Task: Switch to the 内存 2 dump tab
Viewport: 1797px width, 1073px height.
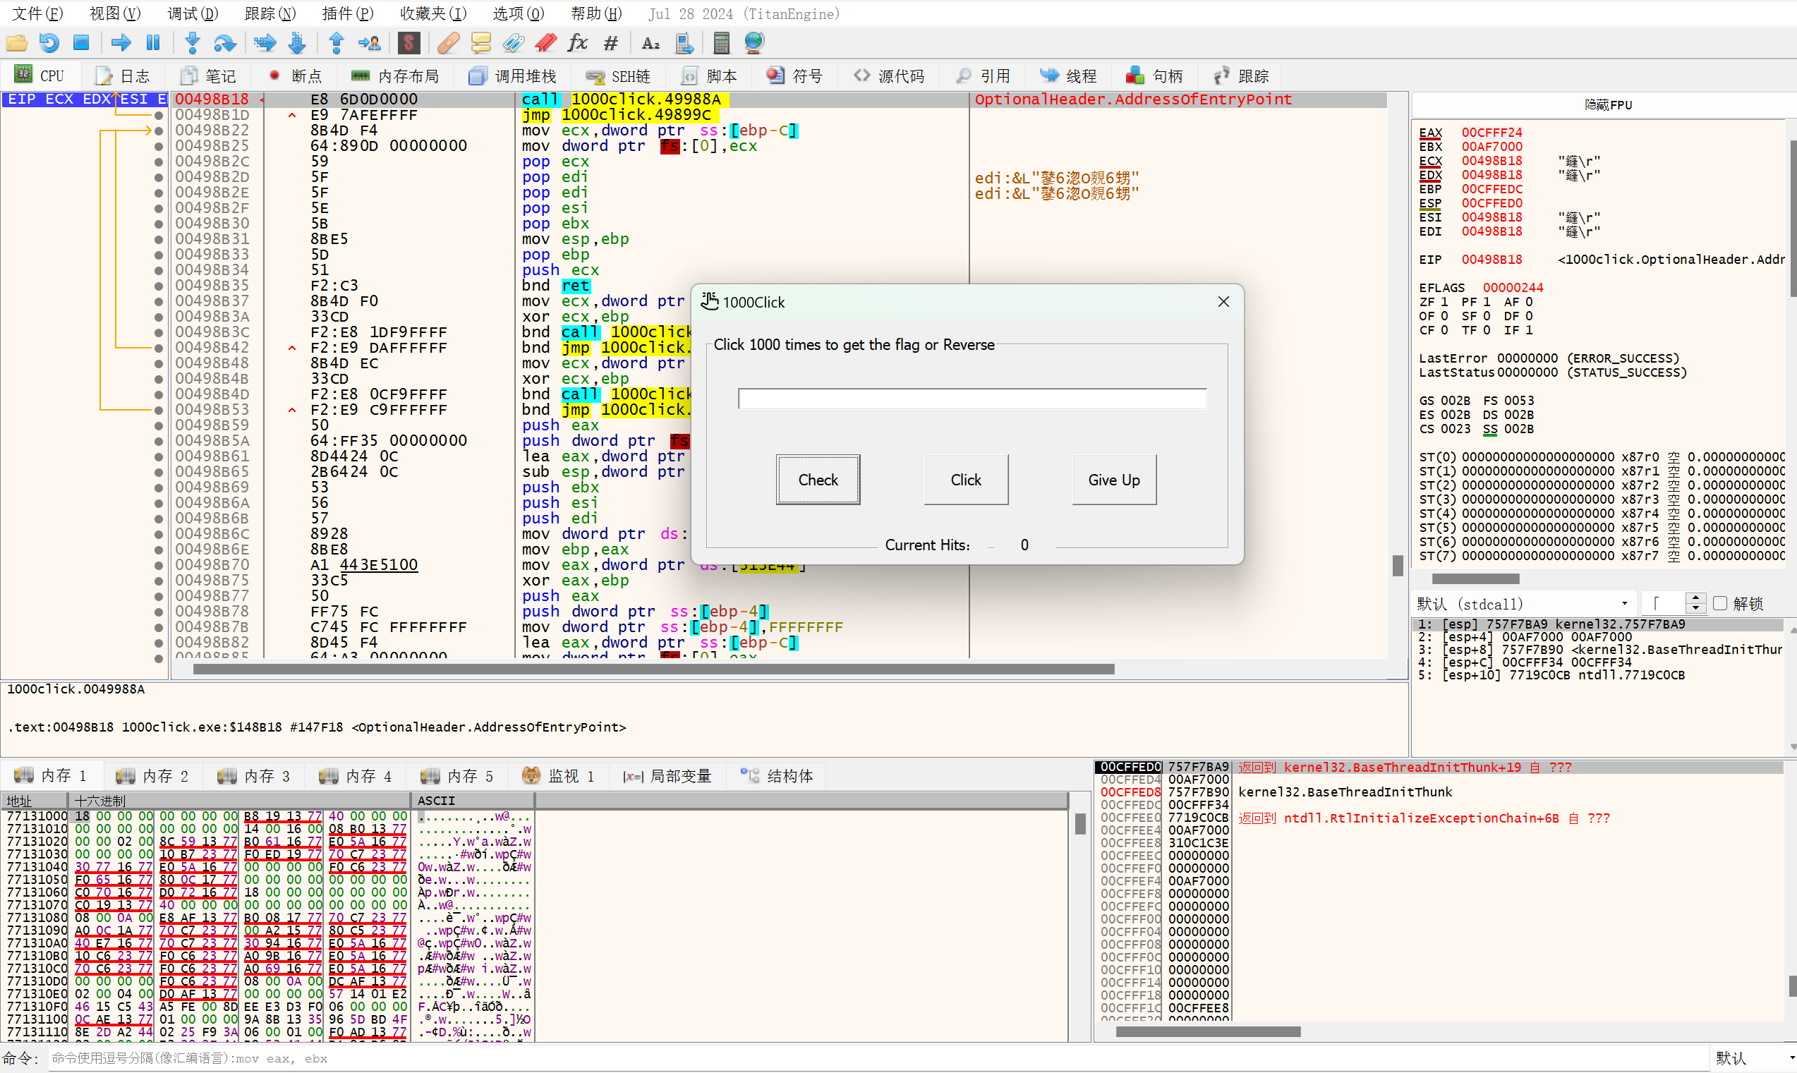Action: coord(152,776)
